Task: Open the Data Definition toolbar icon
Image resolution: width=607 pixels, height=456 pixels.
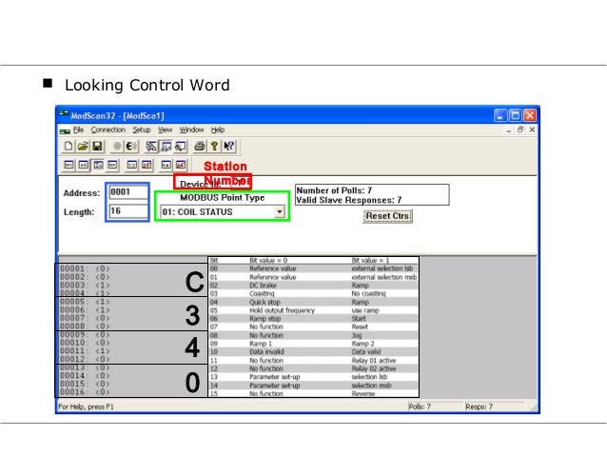Action: pyautogui.click(x=151, y=146)
